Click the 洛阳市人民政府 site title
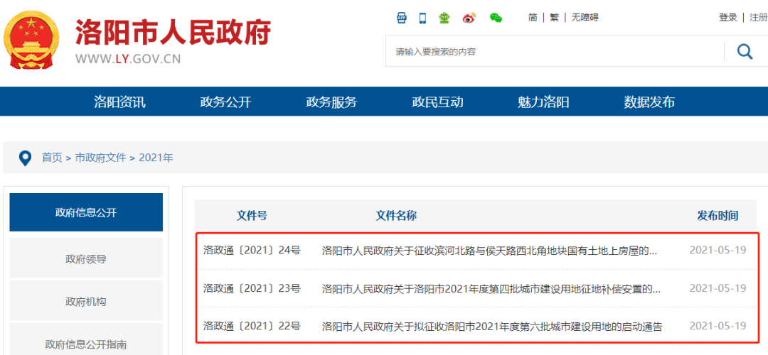 [x=173, y=33]
